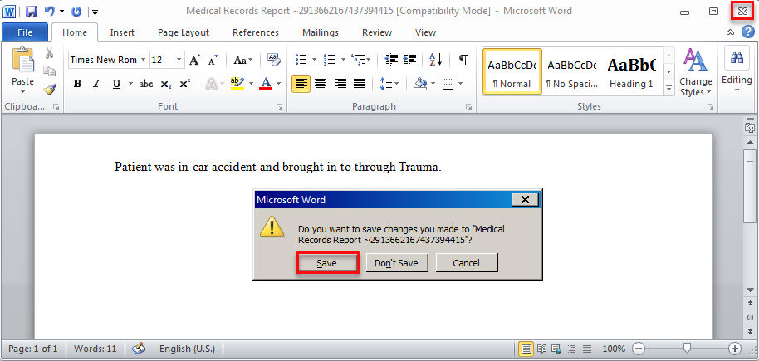Click Cancel in the dialog
This screenshot has height=361, width=759.
point(466,263)
